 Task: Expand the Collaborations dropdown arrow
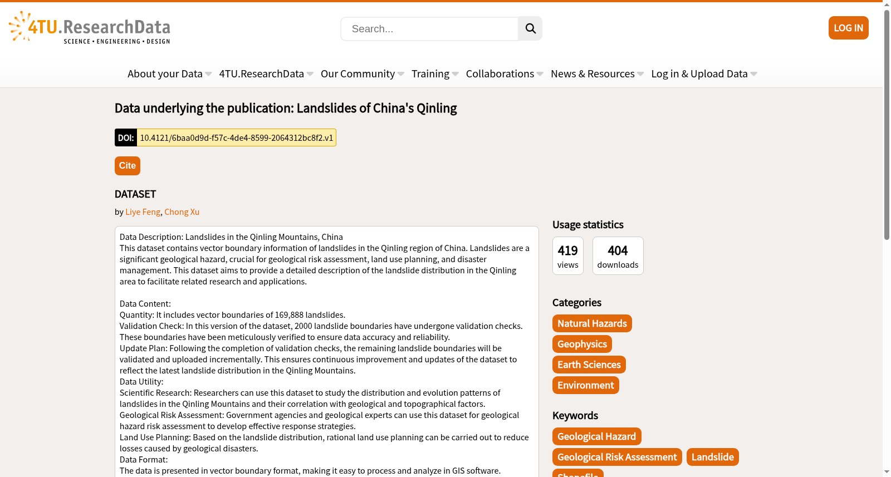[540, 74]
